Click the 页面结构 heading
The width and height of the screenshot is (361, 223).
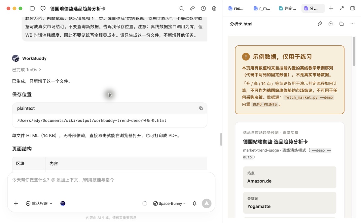click(x=22, y=149)
